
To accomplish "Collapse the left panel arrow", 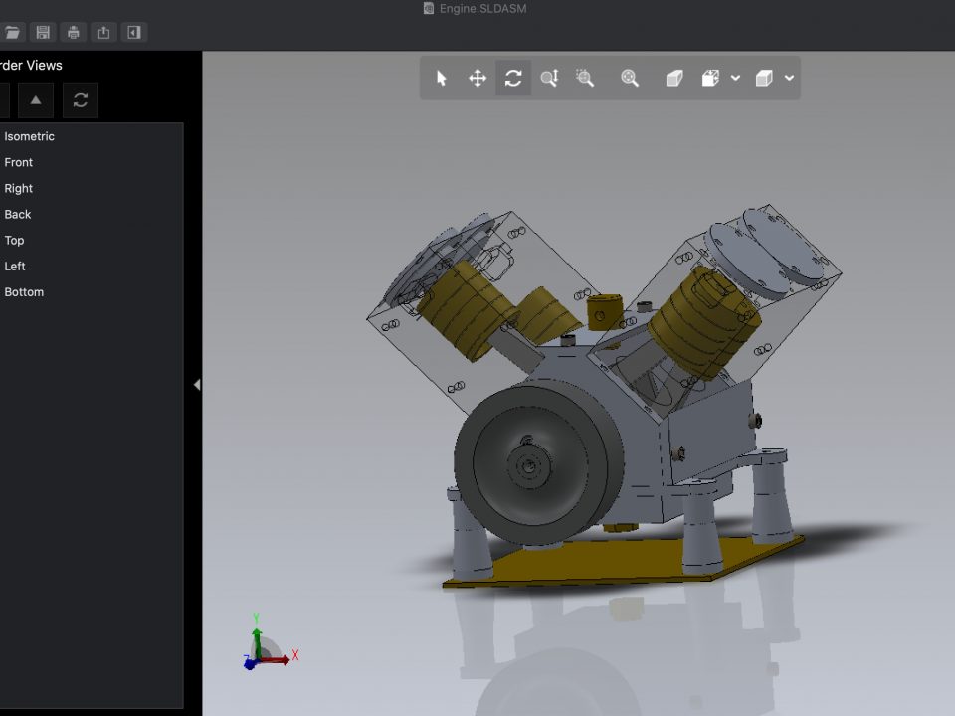I will click(197, 384).
